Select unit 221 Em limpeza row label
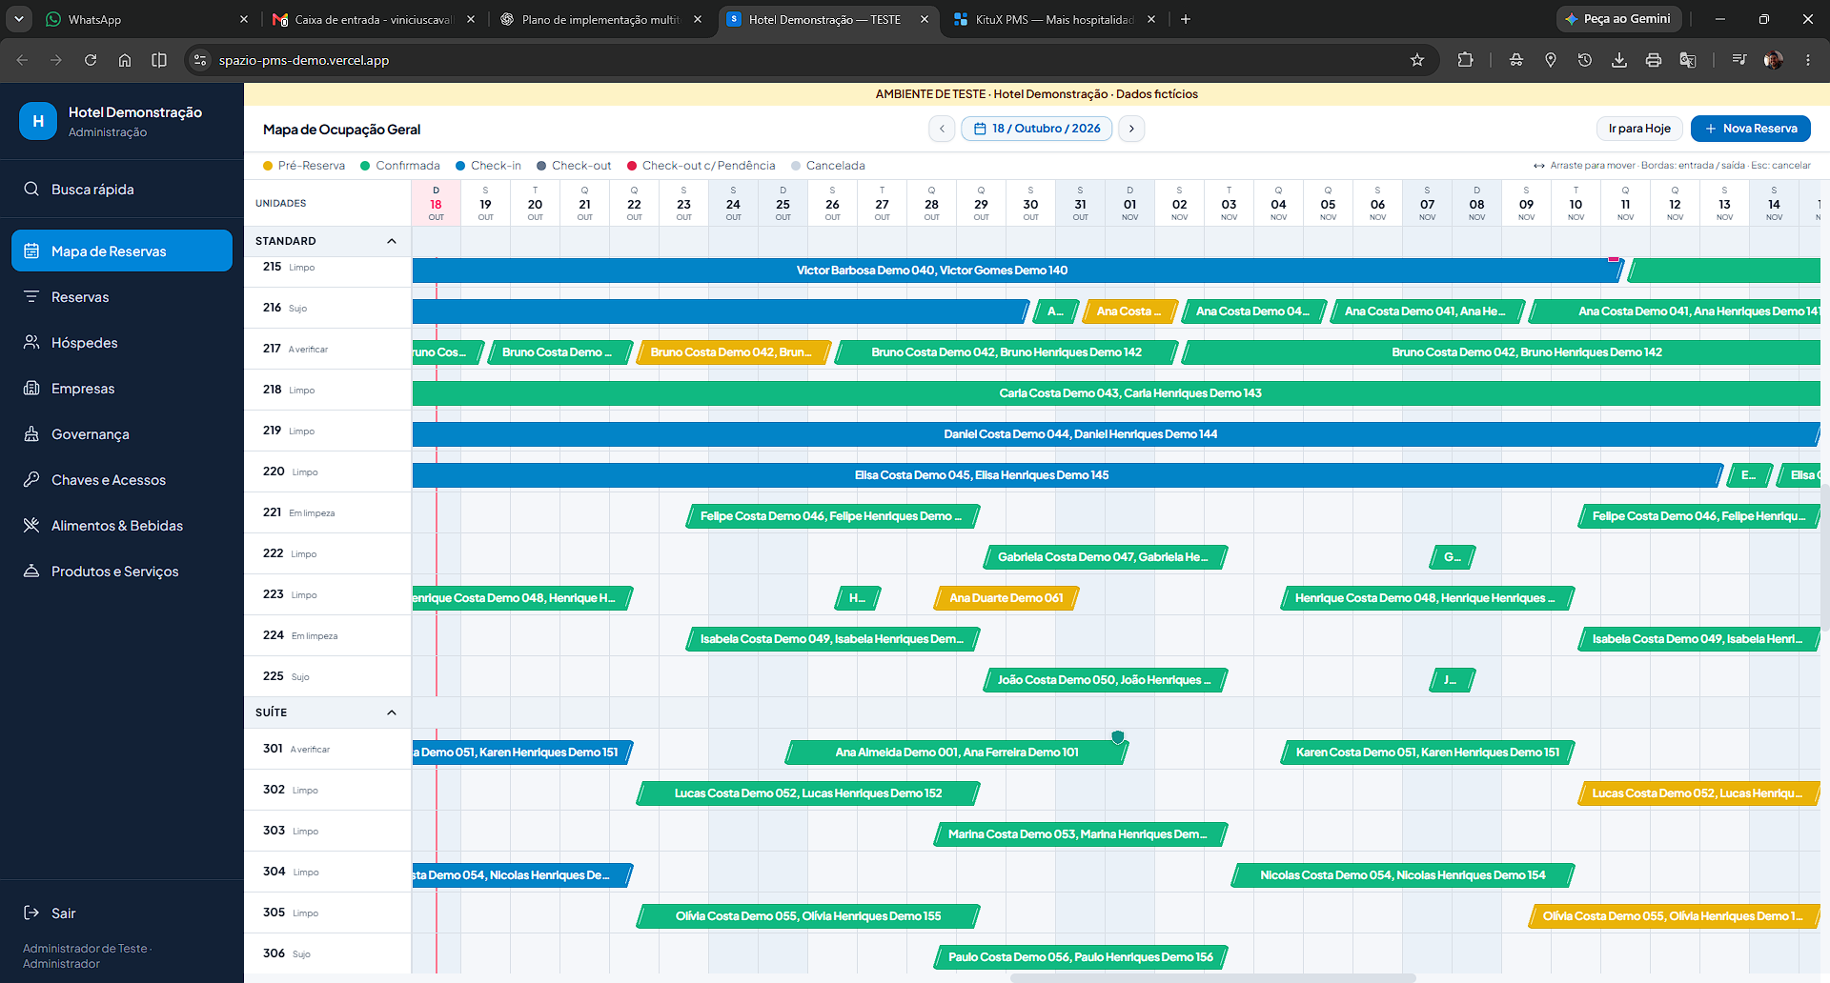 [x=327, y=512]
